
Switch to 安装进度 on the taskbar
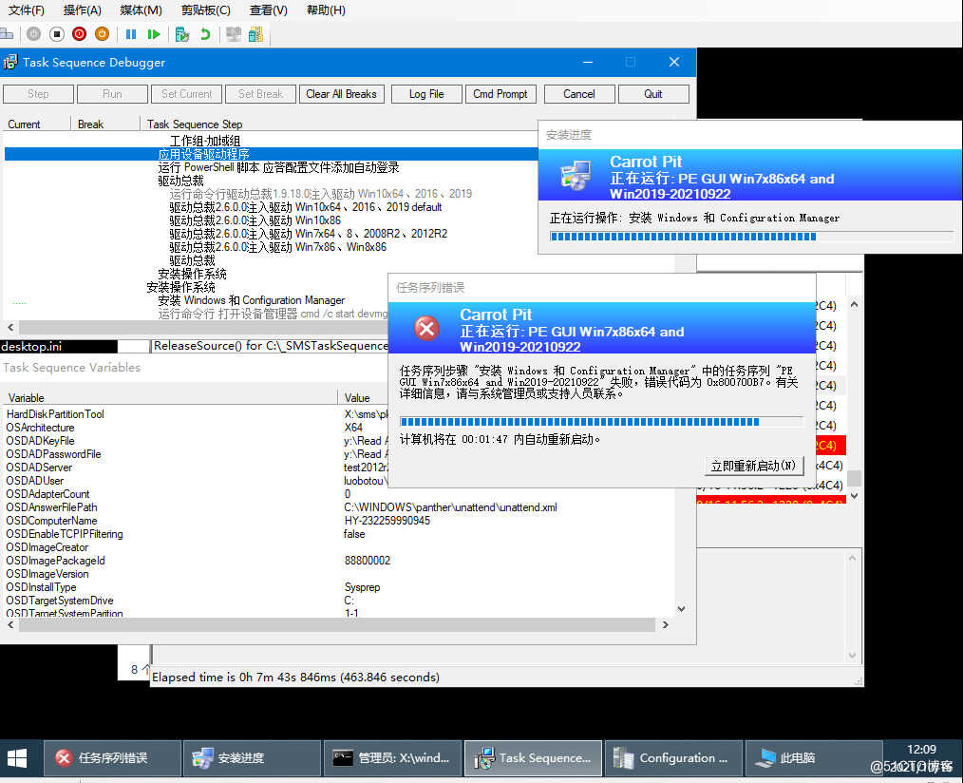click(253, 757)
